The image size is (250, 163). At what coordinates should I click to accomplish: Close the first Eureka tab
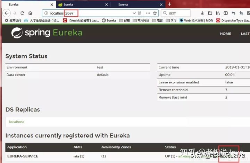52,4
